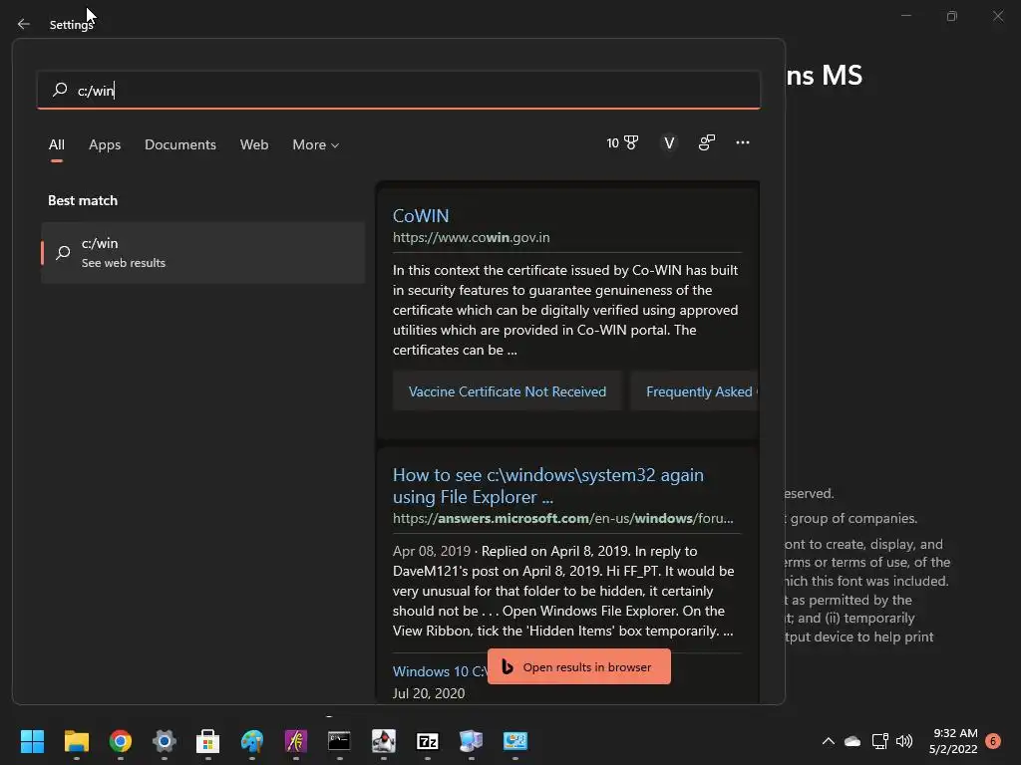Launch Google Chrome from taskbar
This screenshot has height=765, width=1021.
coord(121,741)
